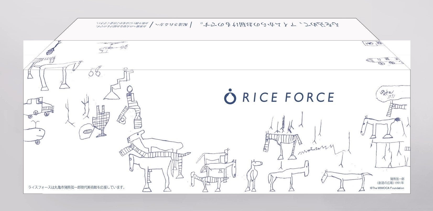Image resolution: width=433 pixels, height=211 pixels.
Task: Click the Rice Force ring logo mark
Action: 230,96
